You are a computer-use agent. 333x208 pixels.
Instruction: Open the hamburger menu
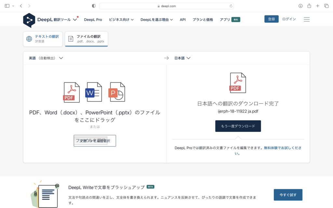(x=307, y=19)
